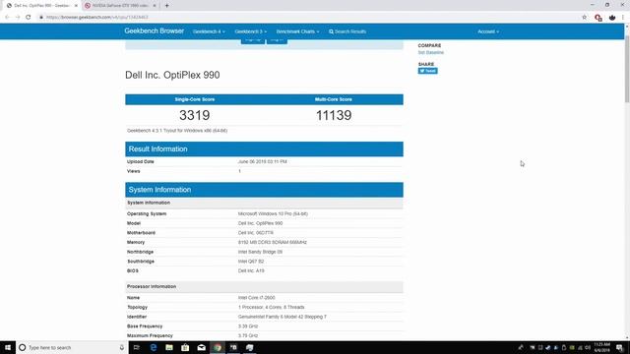
Task: Bookmark this page with the star icon
Action: point(584,18)
